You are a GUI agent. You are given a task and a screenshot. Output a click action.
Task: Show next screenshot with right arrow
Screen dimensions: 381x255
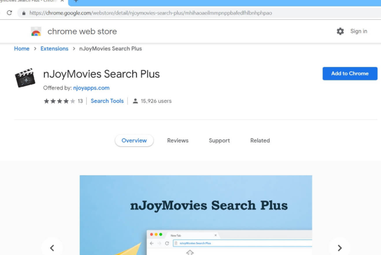339,247
